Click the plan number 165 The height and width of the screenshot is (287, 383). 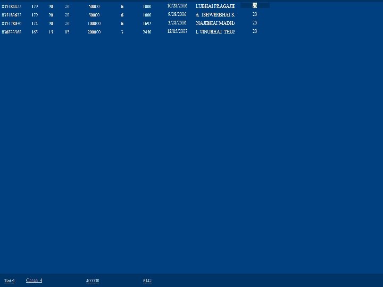(x=35, y=32)
